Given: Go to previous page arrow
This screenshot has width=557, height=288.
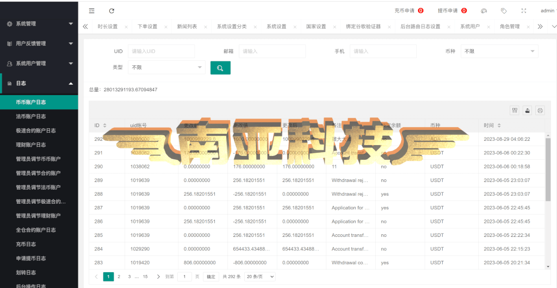Looking at the screenshot, I should click(x=96, y=277).
